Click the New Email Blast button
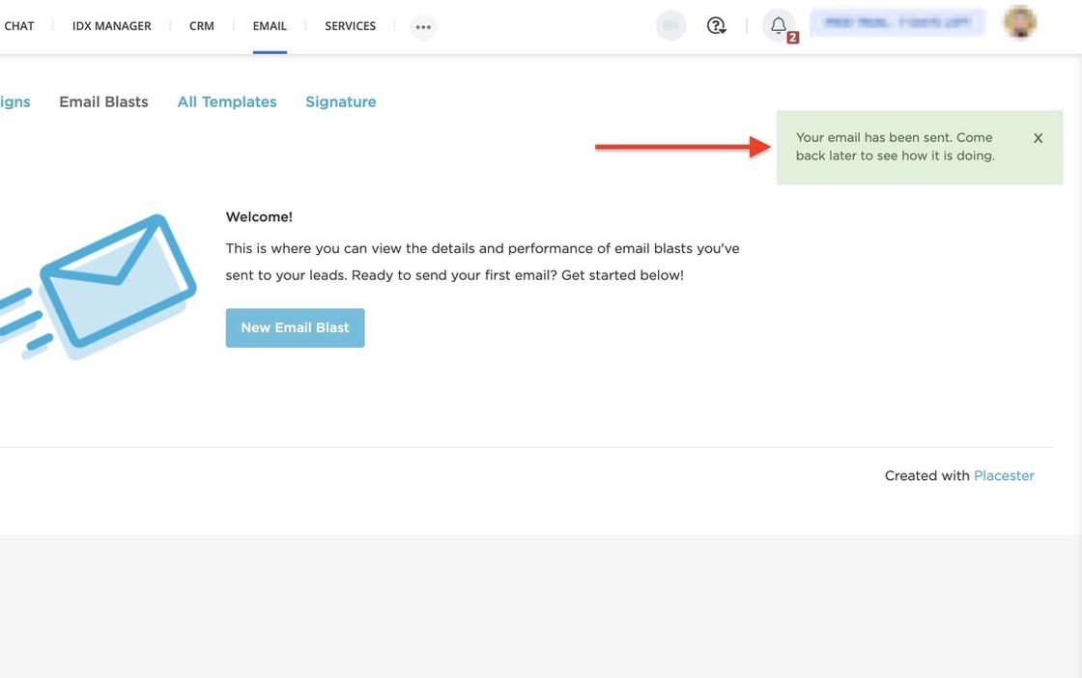Image resolution: width=1082 pixels, height=678 pixels. (295, 327)
